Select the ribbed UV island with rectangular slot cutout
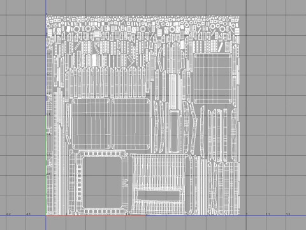Viewport: 306px width, 230px height. click(x=159, y=185)
